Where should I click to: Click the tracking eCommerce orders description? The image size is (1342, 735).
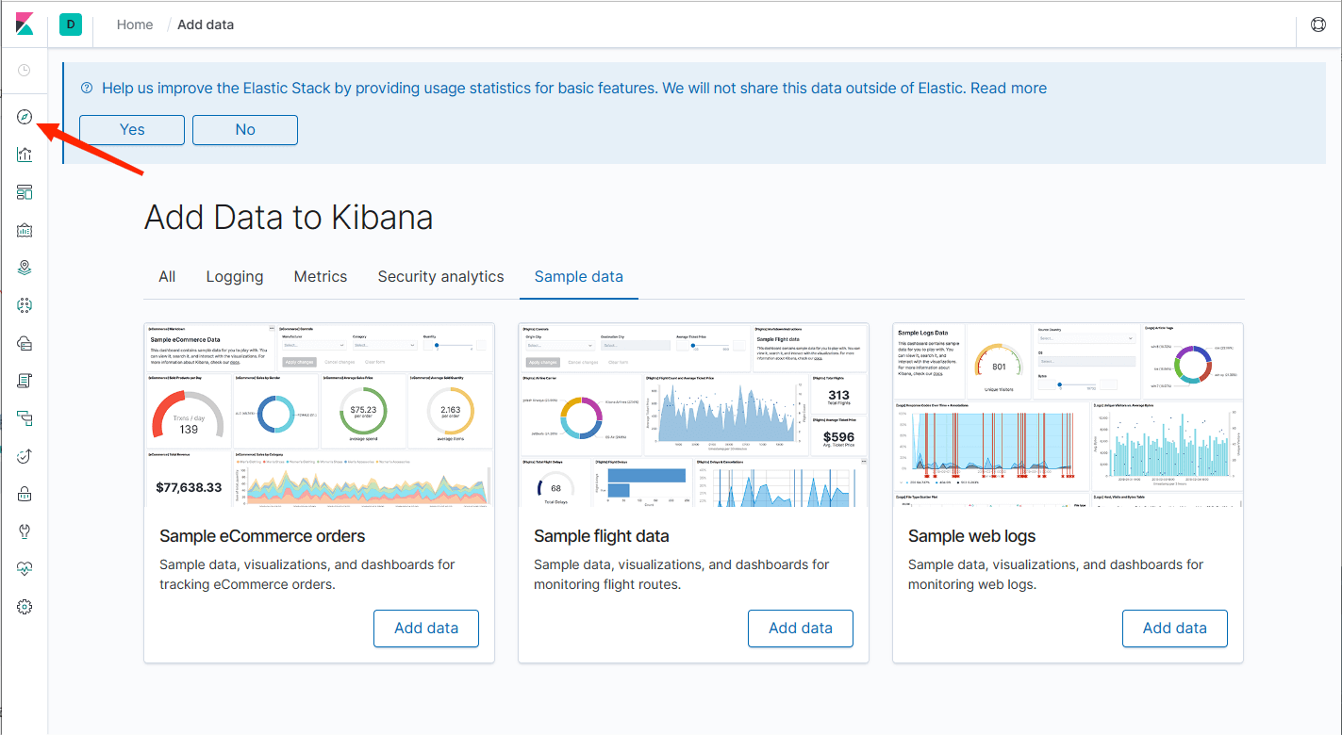pyautogui.click(x=307, y=574)
